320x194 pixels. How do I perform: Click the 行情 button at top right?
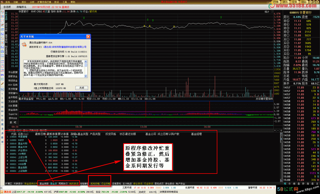276,2
